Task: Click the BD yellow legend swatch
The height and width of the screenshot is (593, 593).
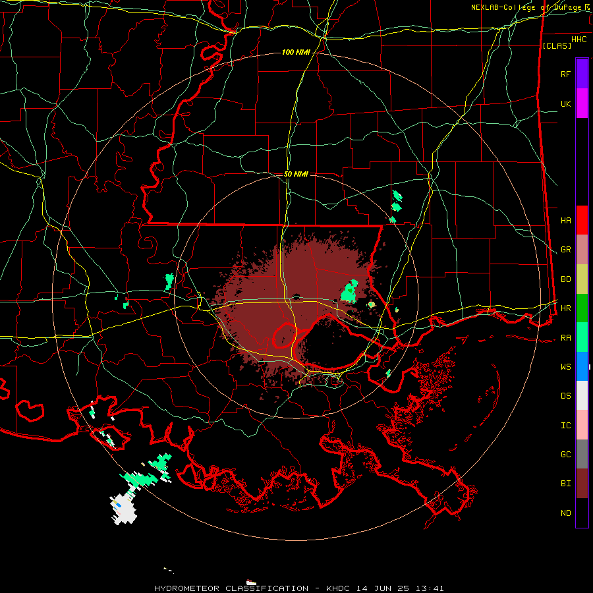Action: pos(582,279)
